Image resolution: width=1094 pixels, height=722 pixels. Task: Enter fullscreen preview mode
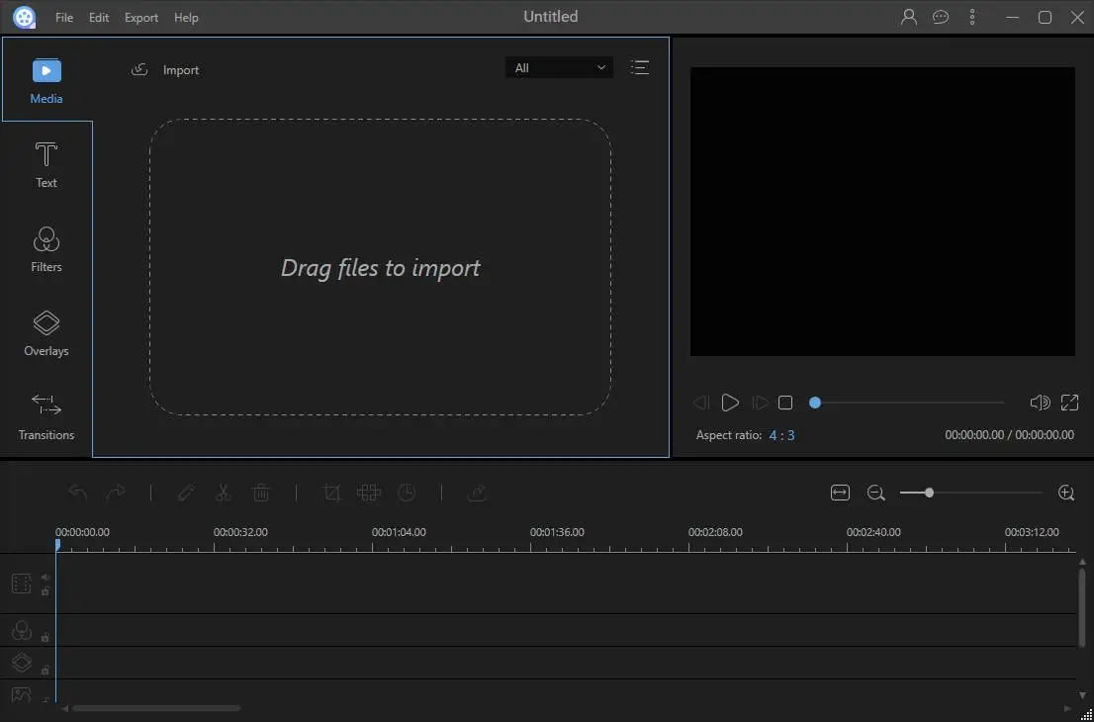1069,403
